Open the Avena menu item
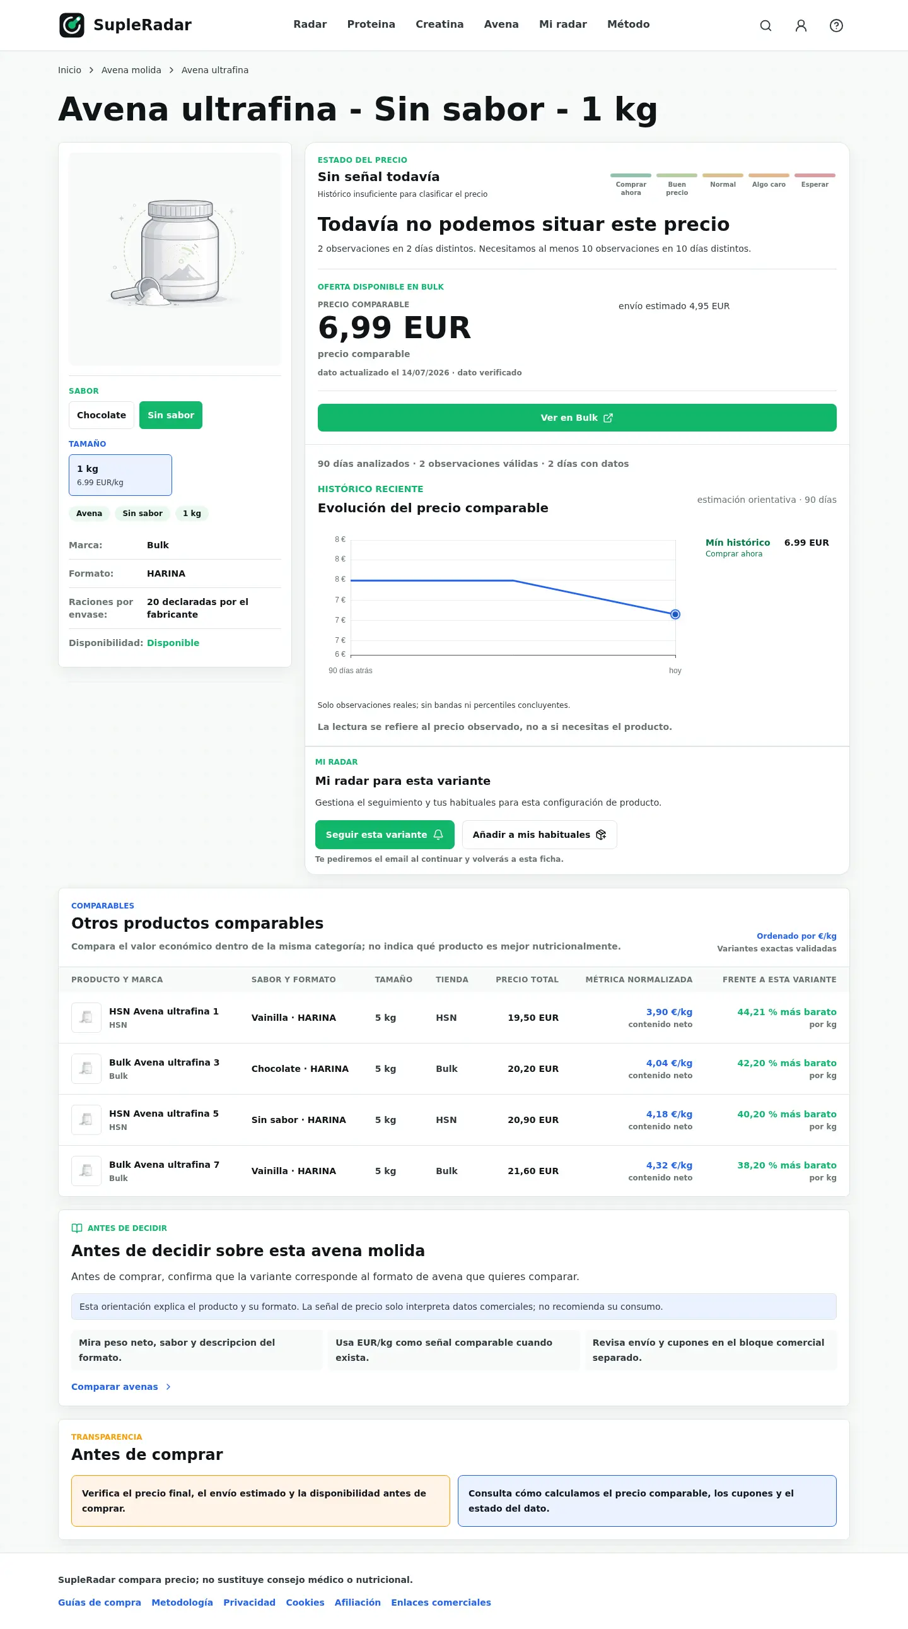The width and height of the screenshot is (908, 1629). pos(501,25)
